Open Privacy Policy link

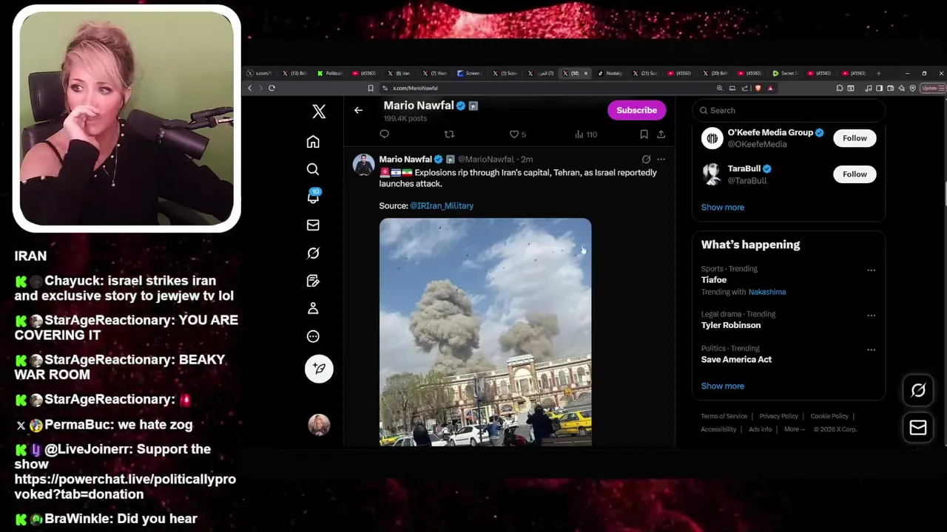pyautogui.click(x=778, y=416)
